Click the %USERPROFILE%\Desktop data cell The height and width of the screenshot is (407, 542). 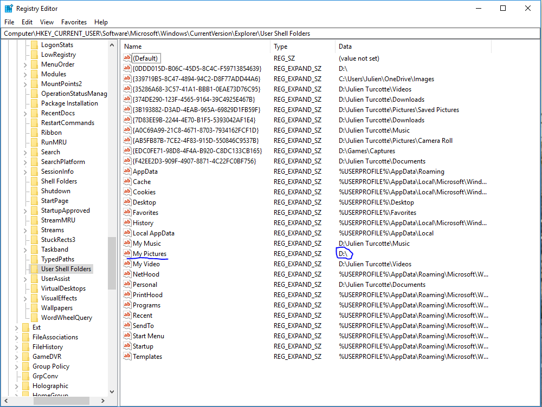[376, 202]
